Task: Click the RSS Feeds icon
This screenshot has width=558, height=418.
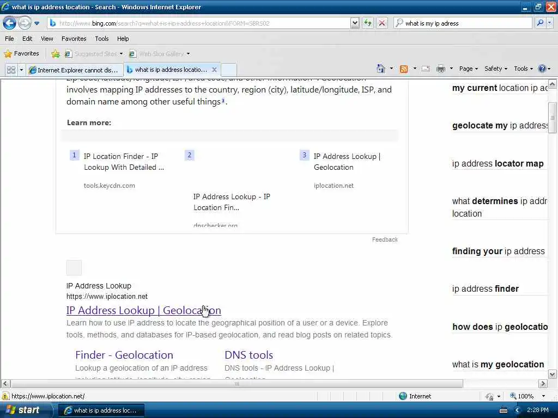Action: coord(404,69)
